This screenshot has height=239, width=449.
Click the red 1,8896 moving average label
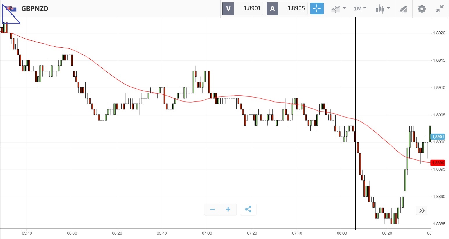click(x=438, y=163)
